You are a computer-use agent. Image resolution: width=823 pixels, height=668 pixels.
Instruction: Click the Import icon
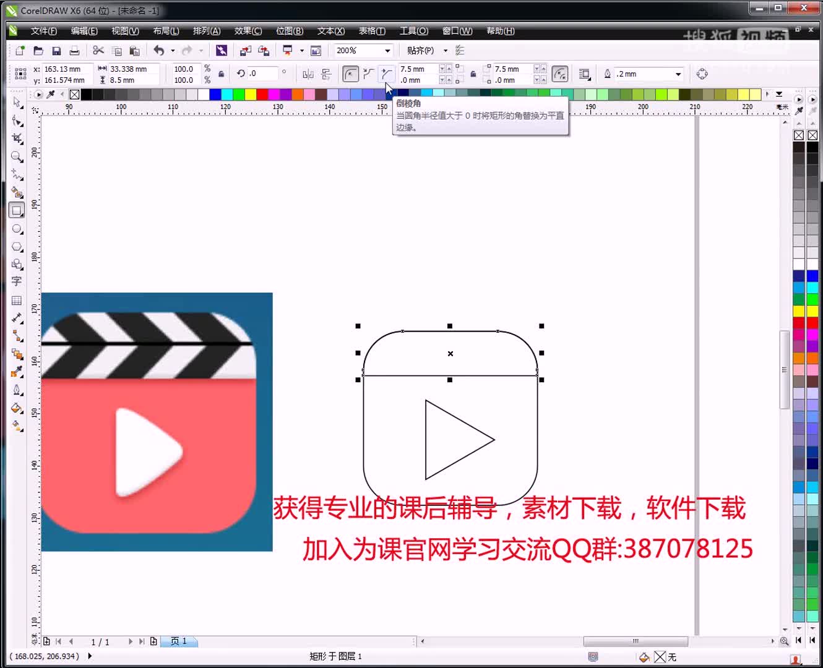click(246, 51)
